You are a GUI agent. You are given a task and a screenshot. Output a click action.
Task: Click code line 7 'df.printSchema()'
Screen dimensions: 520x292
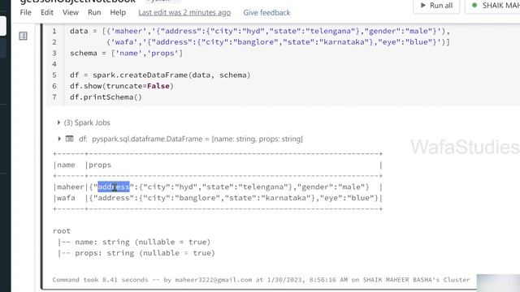(x=106, y=97)
